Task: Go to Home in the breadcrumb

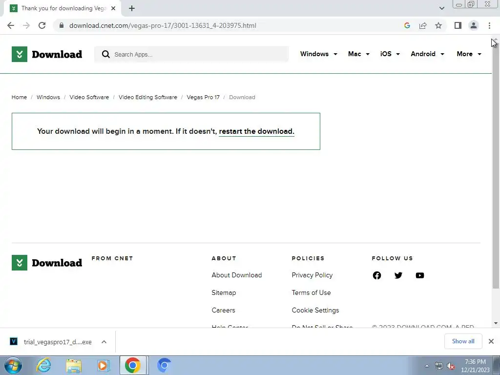Action: click(19, 97)
